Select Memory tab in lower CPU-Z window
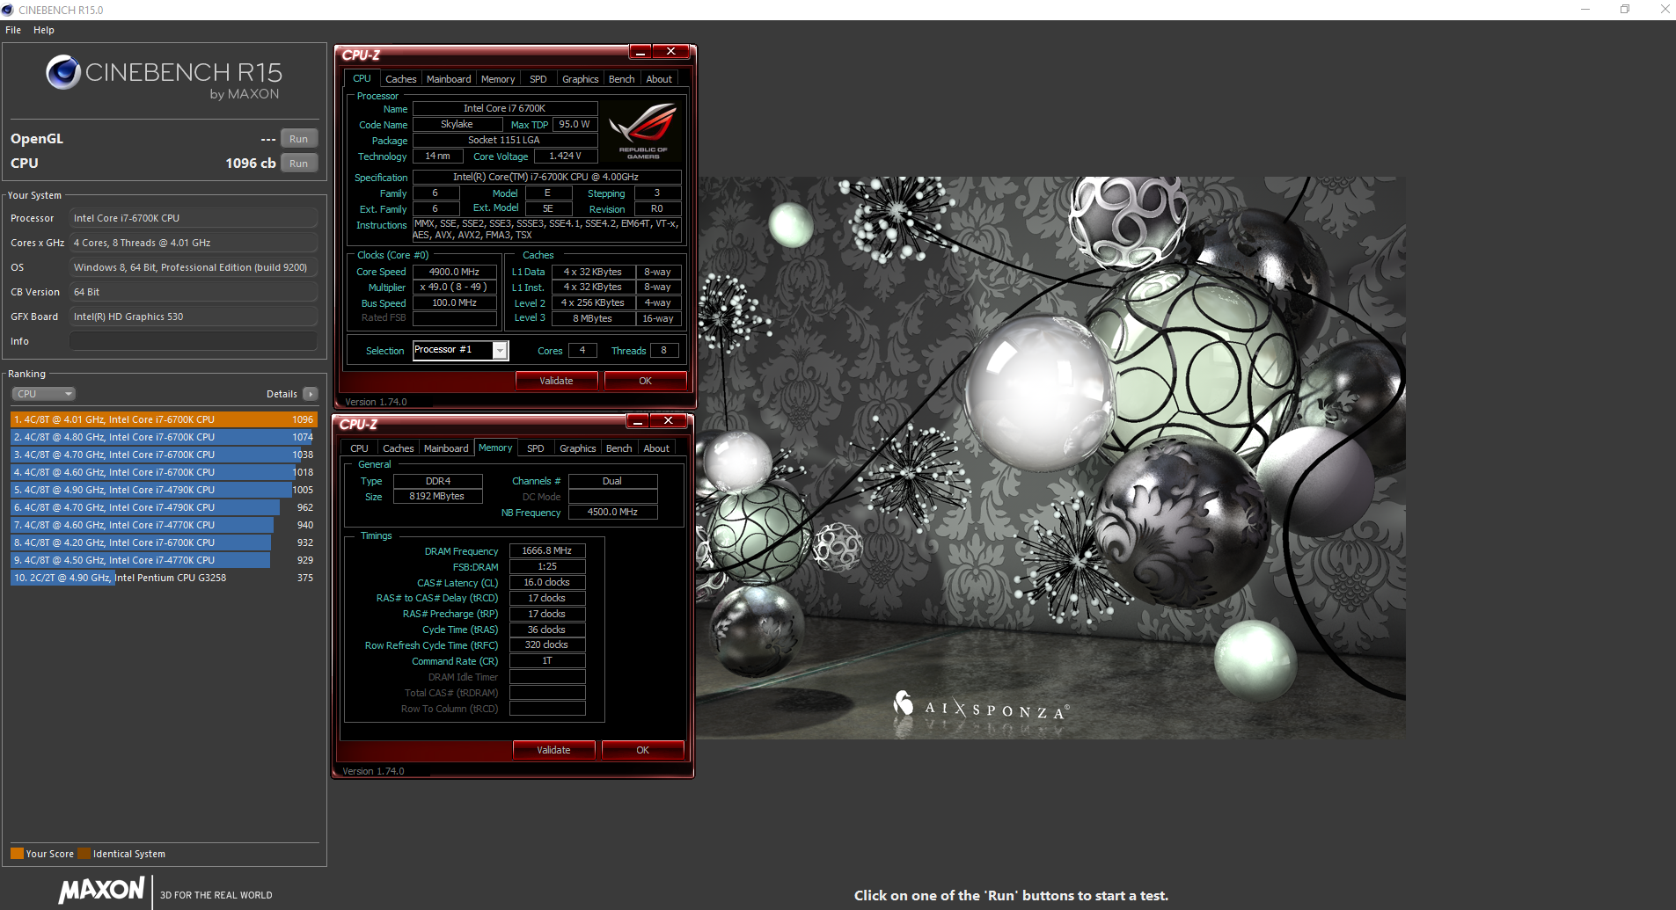Image resolution: width=1676 pixels, height=910 pixels. (495, 448)
